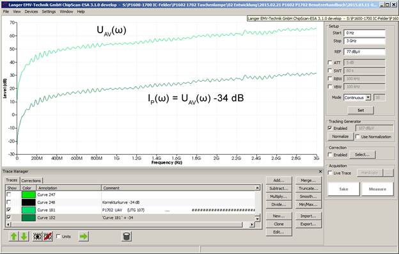Move selected trace down with green arrow
399x254 pixels.
[x=24, y=237]
